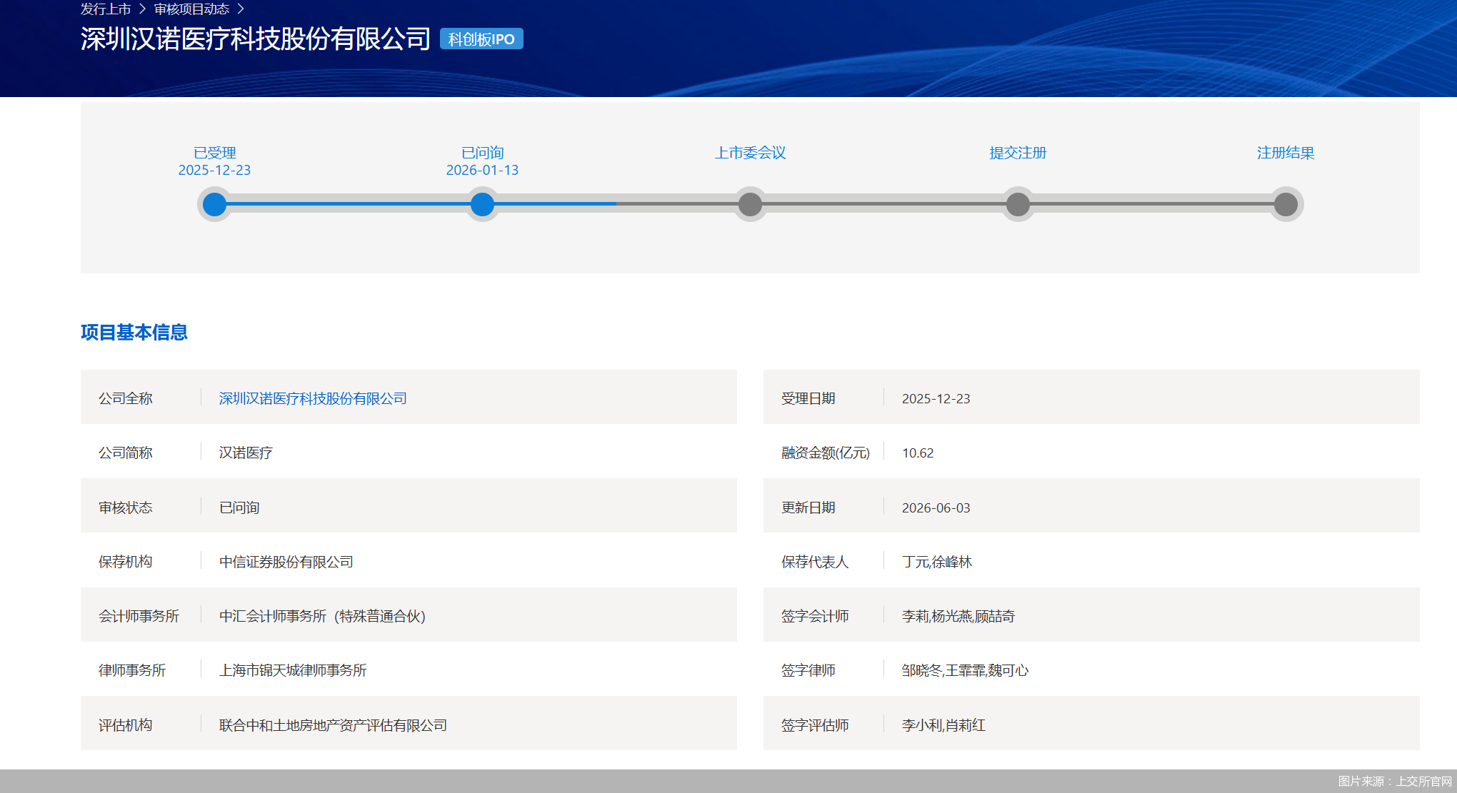Image resolution: width=1457 pixels, height=793 pixels.
Task: Click the 提交注册 stage label
Action: 1018,153
